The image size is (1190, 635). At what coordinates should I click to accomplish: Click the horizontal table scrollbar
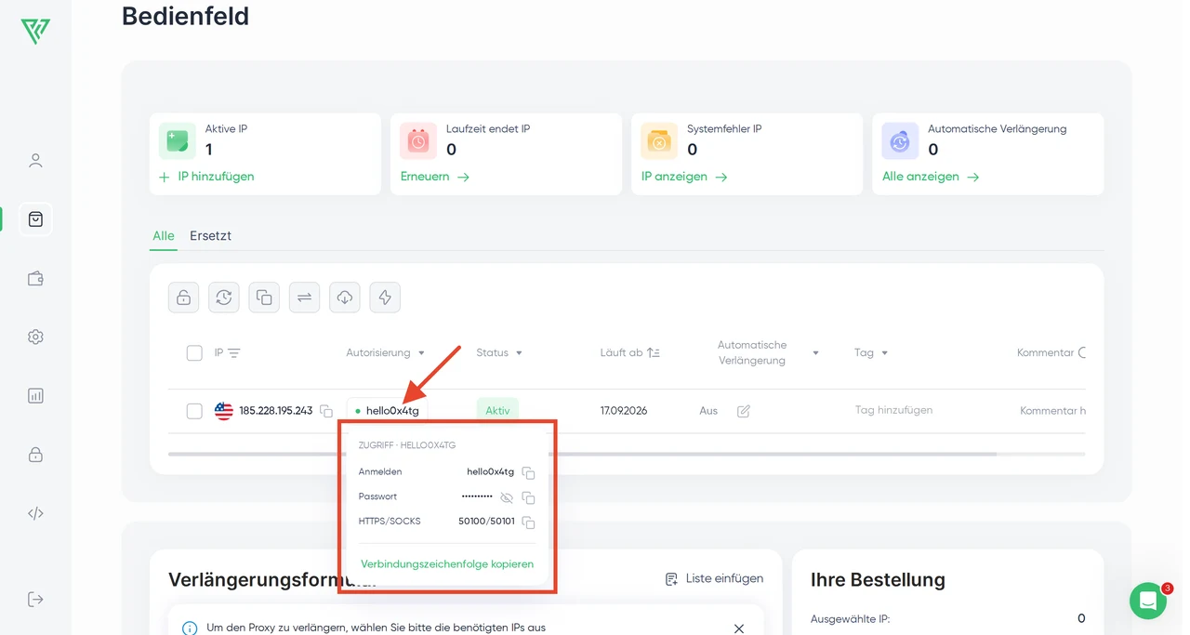pyautogui.click(x=582, y=455)
